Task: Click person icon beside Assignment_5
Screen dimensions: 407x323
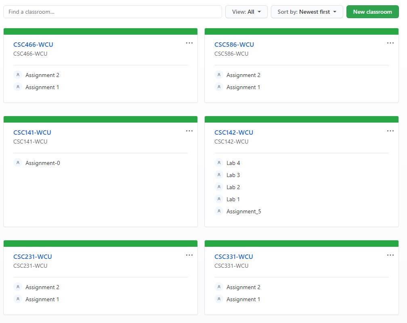Action: point(219,211)
